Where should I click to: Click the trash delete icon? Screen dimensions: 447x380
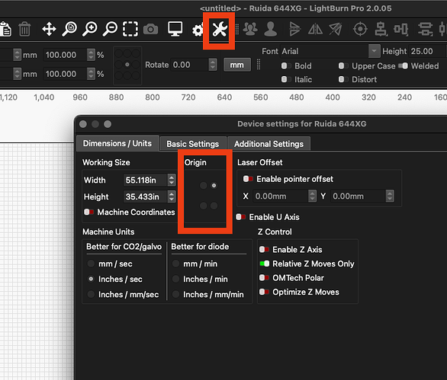[24, 29]
